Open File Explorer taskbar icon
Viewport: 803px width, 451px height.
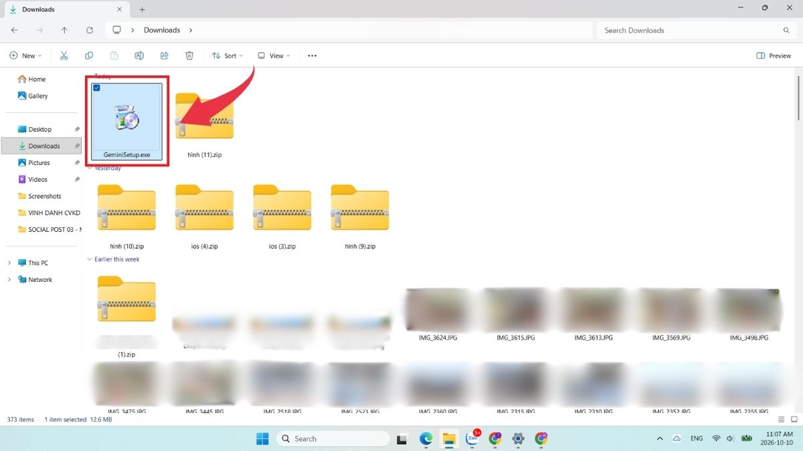point(449,439)
